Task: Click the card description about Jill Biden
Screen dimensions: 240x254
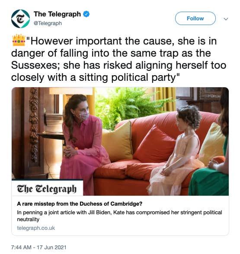Action: pyautogui.click(x=119, y=216)
